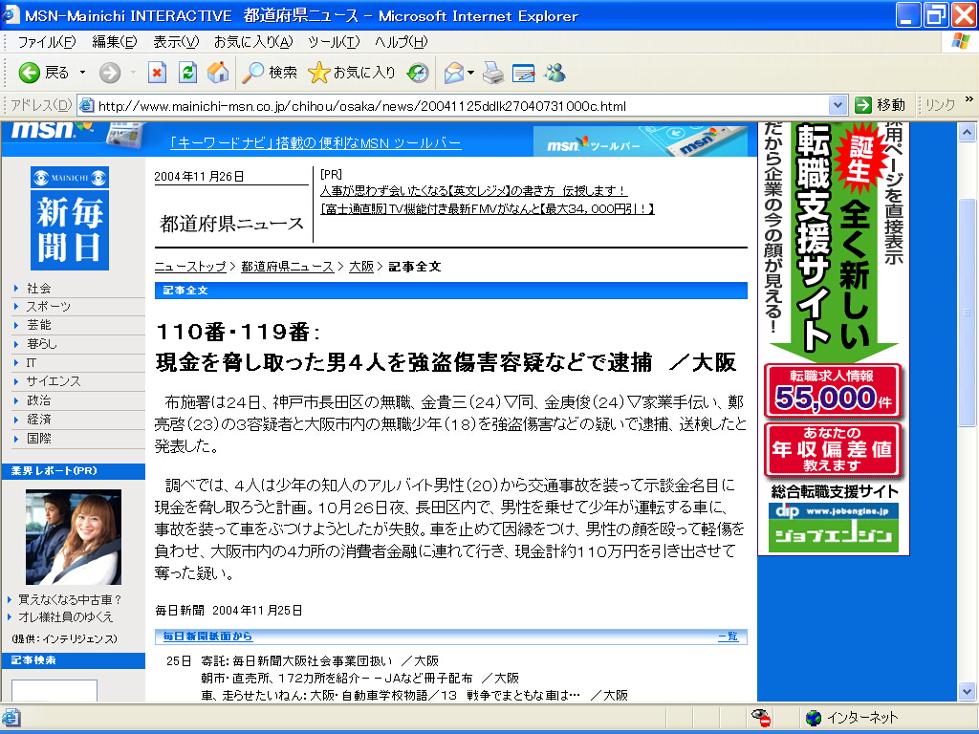
Task: Open the ファイル(F) menu
Action: coord(46,42)
